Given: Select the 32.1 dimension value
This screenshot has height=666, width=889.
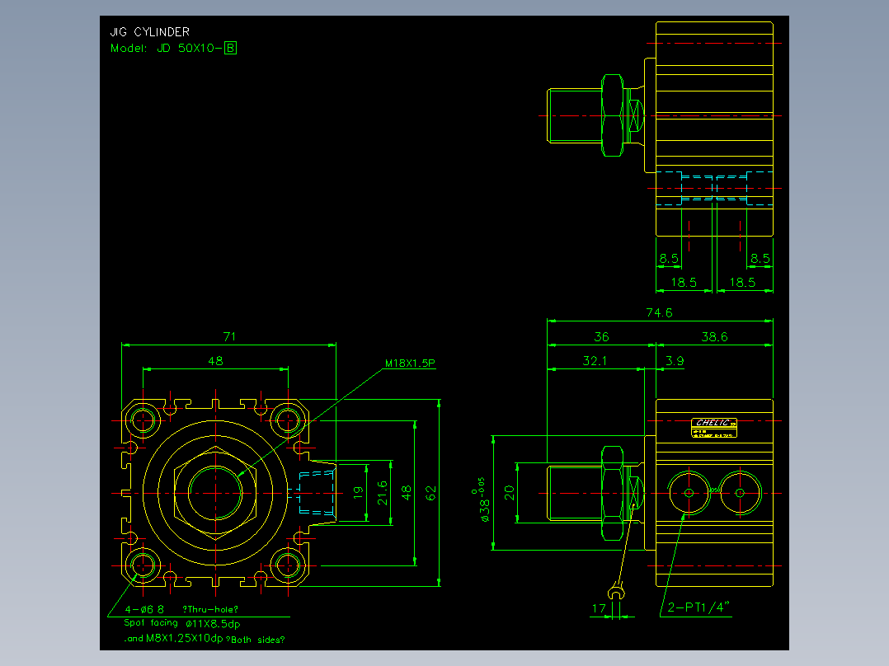Looking at the screenshot, I should pos(595,360).
